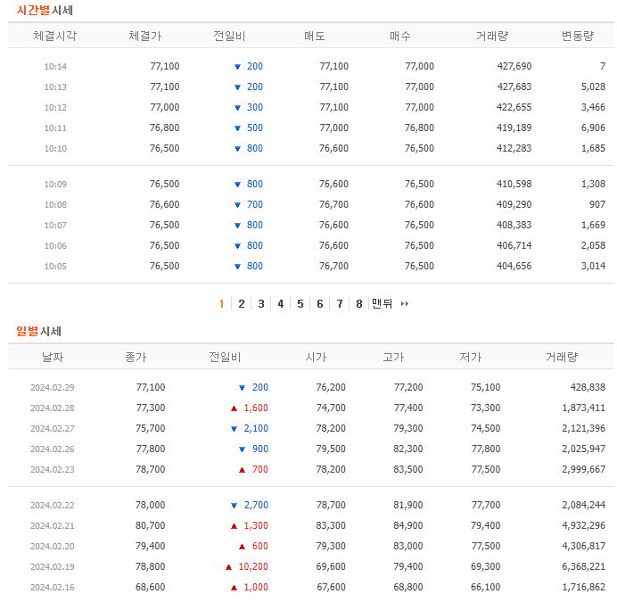617x602 pixels.
Task: Click the 매수 column header
Action: pyautogui.click(x=400, y=36)
